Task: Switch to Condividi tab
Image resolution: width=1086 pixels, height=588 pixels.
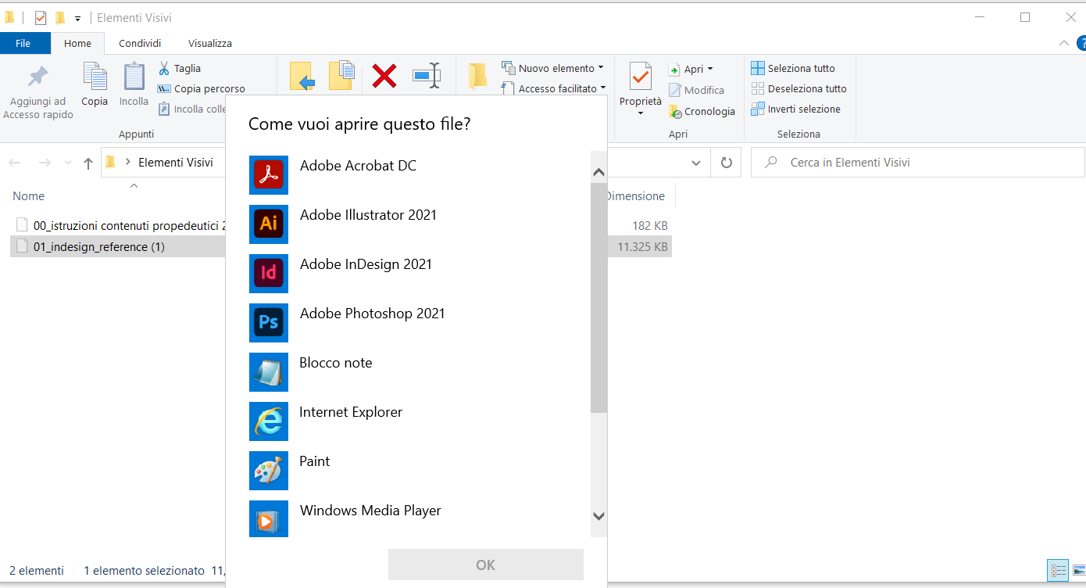Action: coord(140,43)
